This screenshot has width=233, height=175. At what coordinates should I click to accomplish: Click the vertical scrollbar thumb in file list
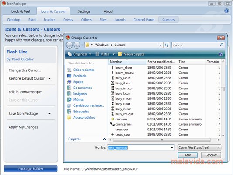(223, 89)
